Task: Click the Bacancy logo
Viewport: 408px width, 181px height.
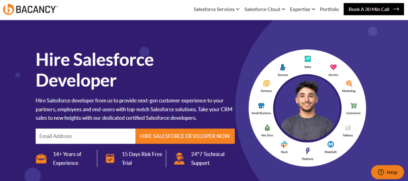Action: click(30, 10)
